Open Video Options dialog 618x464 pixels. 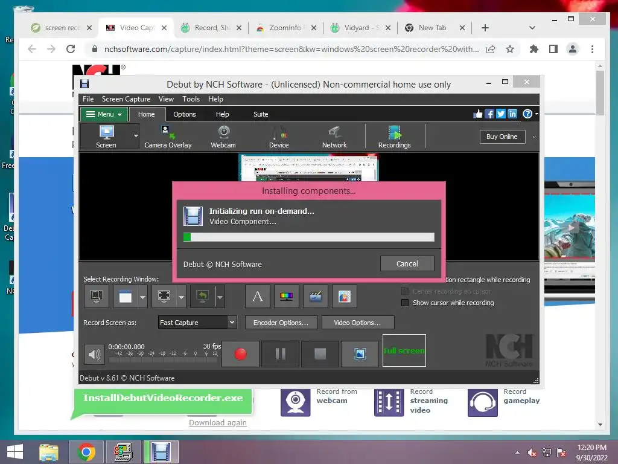point(357,323)
